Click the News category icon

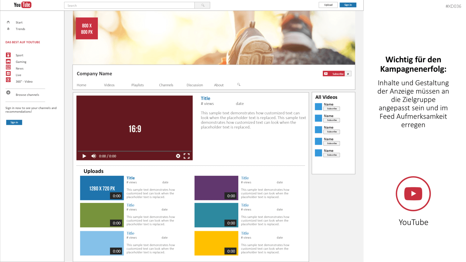pyautogui.click(x=8, y=67)
